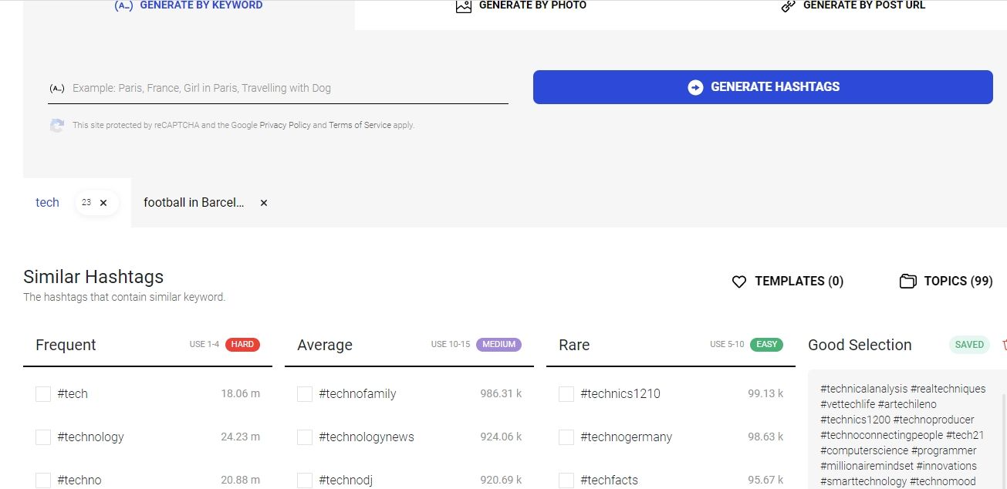Image resolution: width=1007 pixels, height=489 pixels.
Task: Switch to Generate by Post URL tab
Action: (x=853, y=5)
